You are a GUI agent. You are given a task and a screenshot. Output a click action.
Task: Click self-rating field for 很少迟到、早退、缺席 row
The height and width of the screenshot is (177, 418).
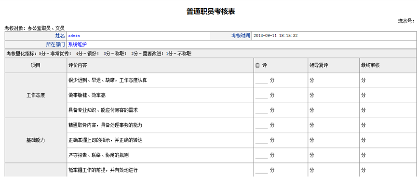coord(261,81)
